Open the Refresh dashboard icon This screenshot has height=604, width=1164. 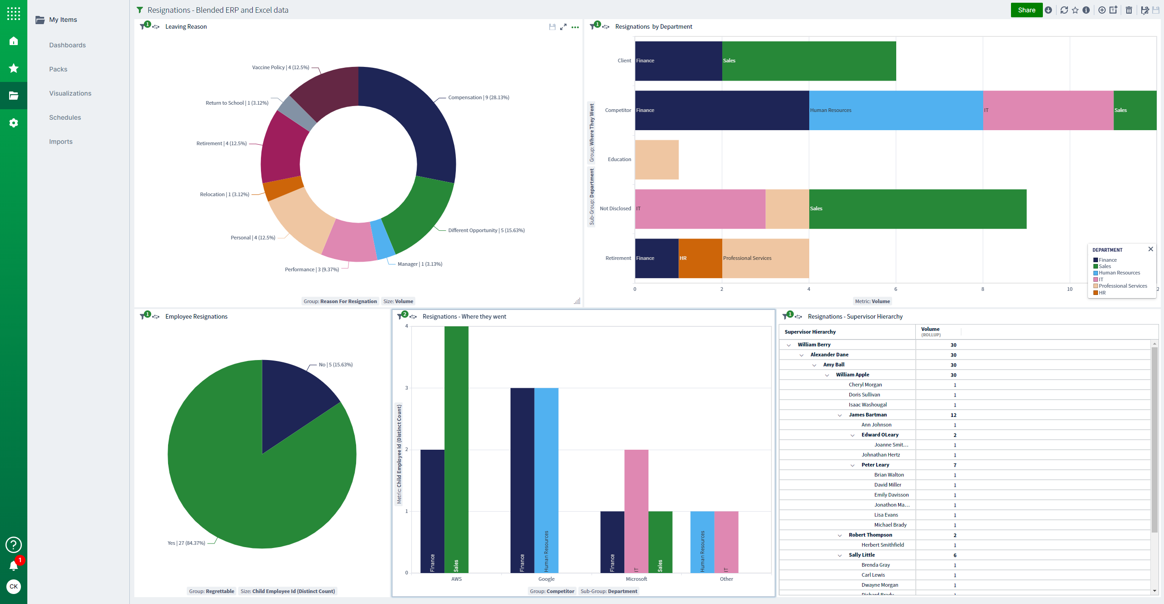coord(1064,10)
